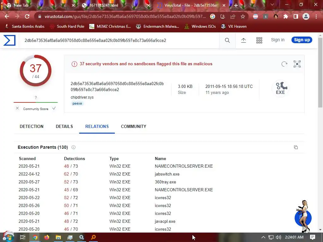The height and width of the screenshot is (242, 323).
Task: Open the Chrome profile avatar
Action: [306, 16]
